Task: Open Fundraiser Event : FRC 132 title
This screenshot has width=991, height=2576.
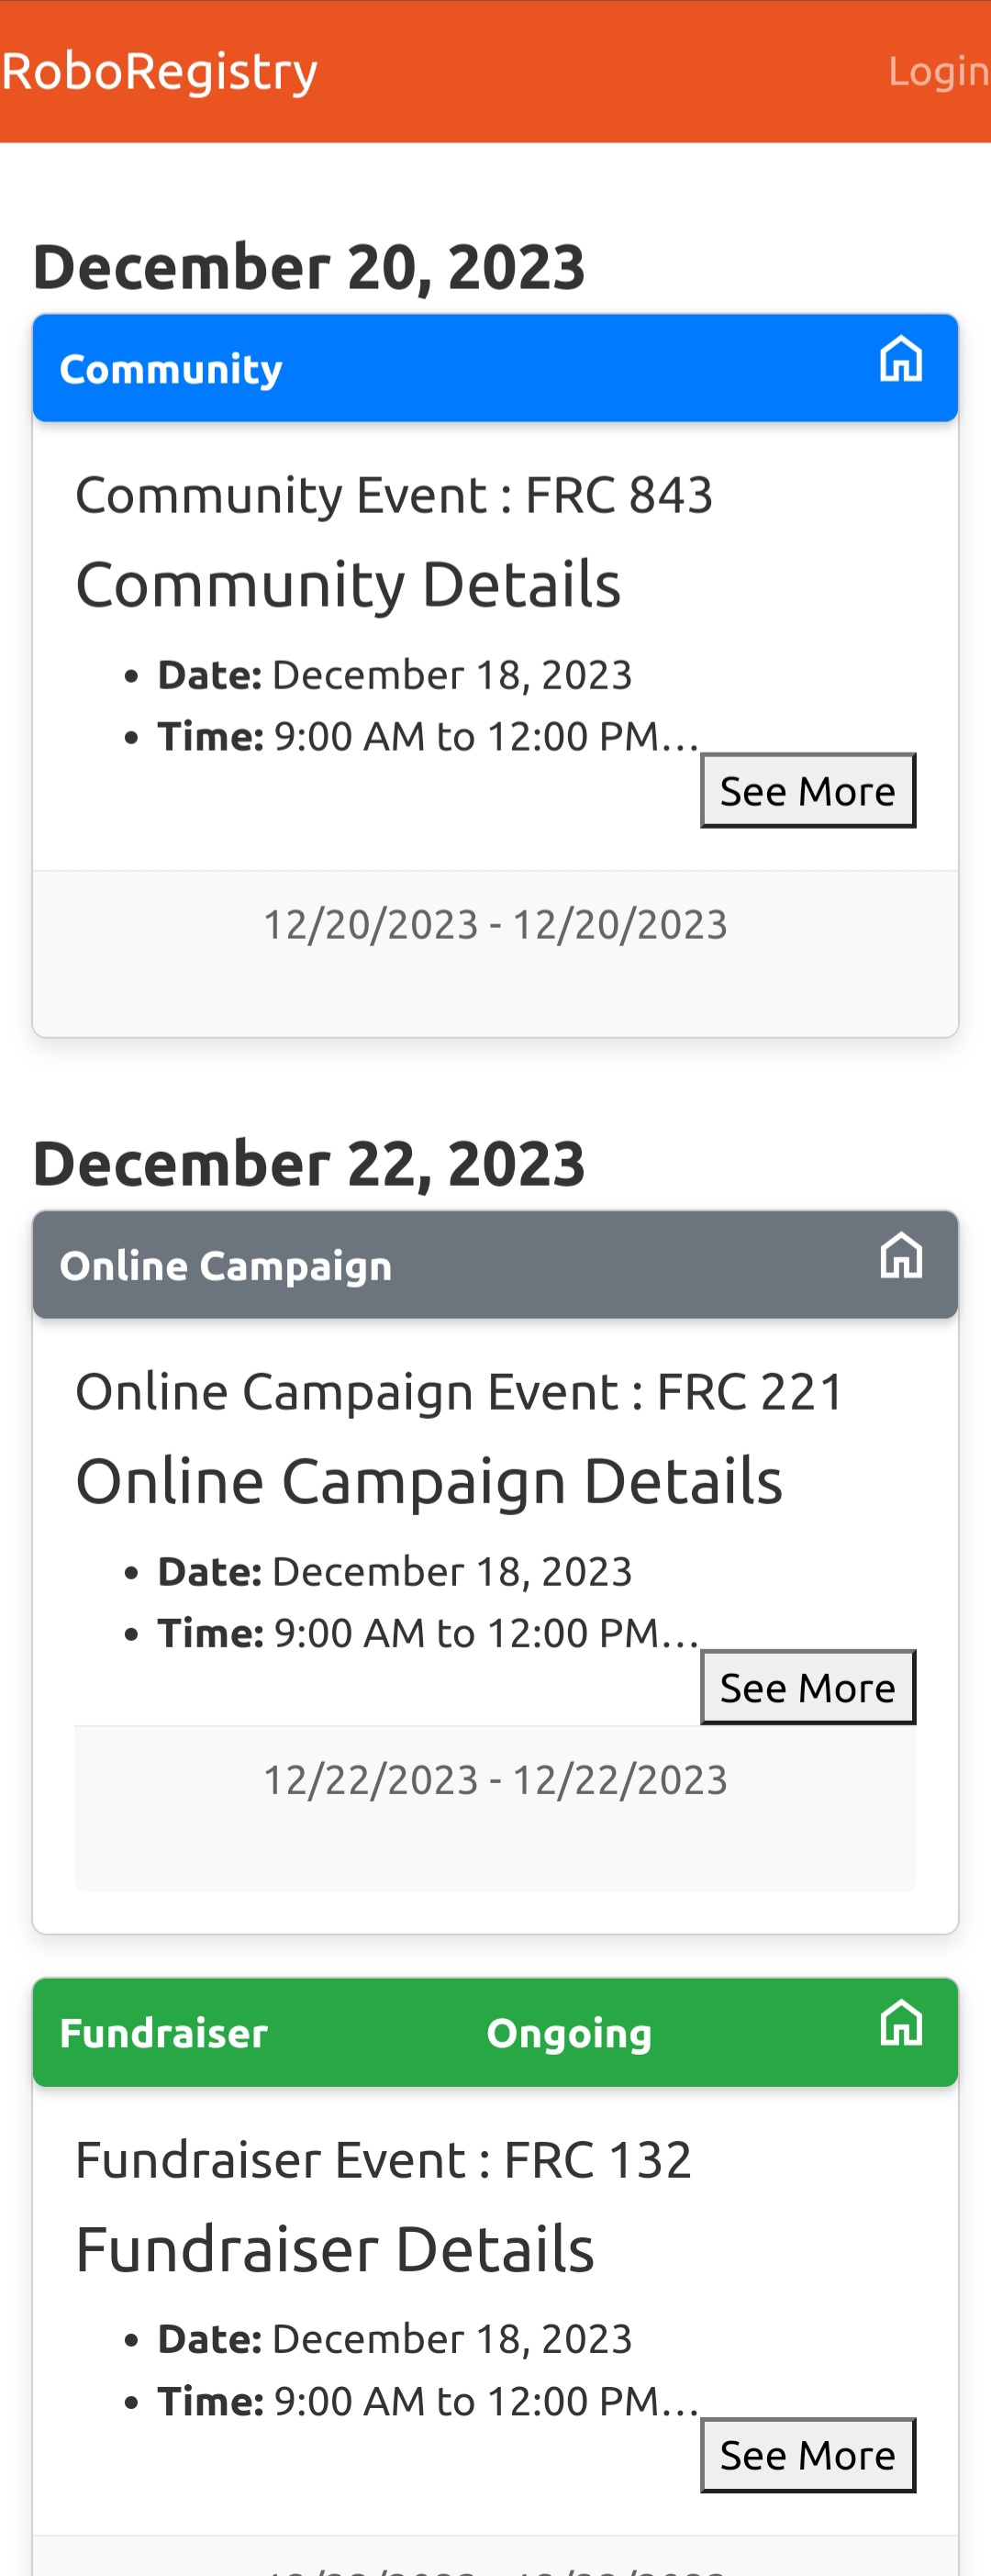Action: coord(384,2159)
